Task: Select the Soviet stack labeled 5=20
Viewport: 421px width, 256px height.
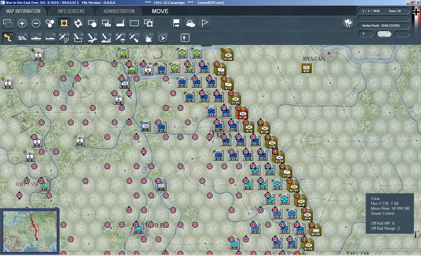Action: point(228,55)
